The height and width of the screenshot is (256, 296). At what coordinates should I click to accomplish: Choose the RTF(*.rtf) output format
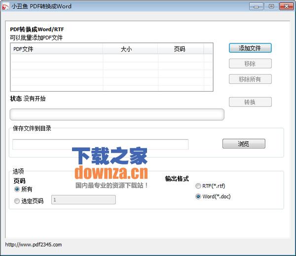[x=210, y=186]
